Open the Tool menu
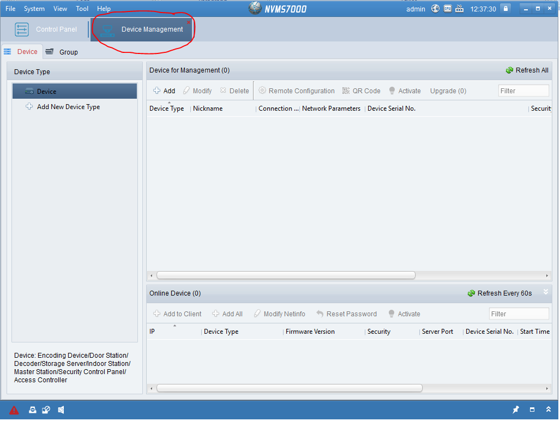Viewport: 560px width, 421px height. click(82, 9)
